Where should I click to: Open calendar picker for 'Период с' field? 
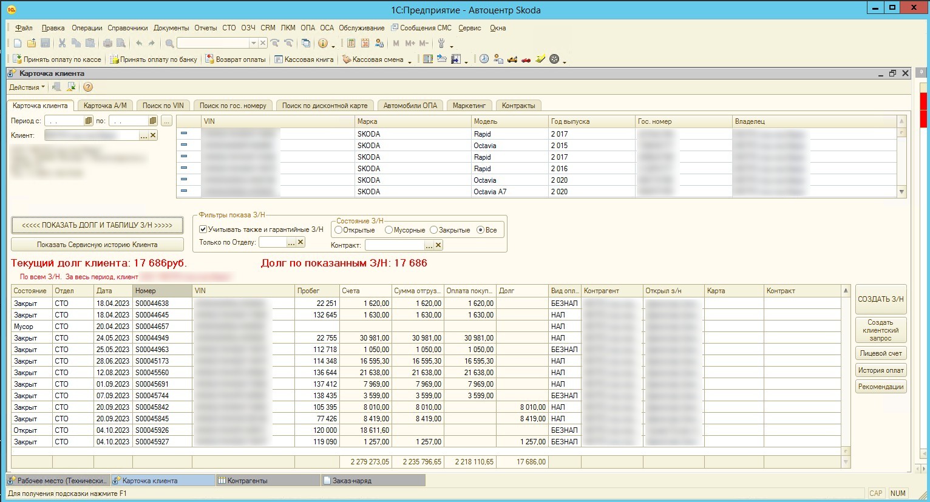click(x=89, y=121)
